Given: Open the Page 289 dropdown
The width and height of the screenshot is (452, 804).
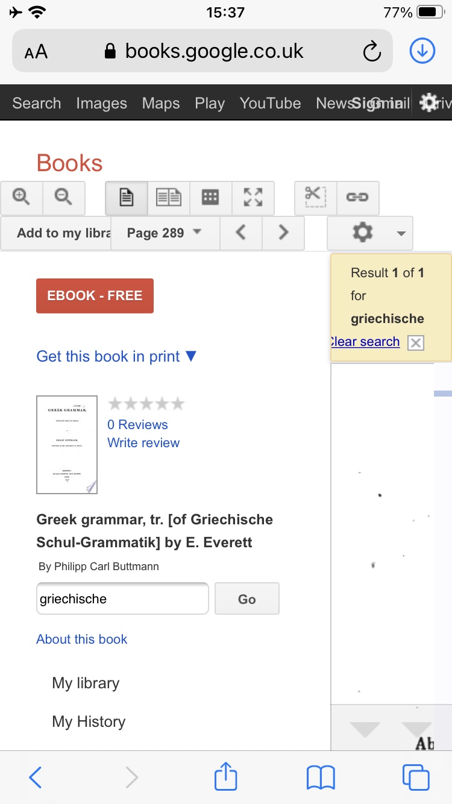Looking at the screenshot, I should tap(165, 233).
